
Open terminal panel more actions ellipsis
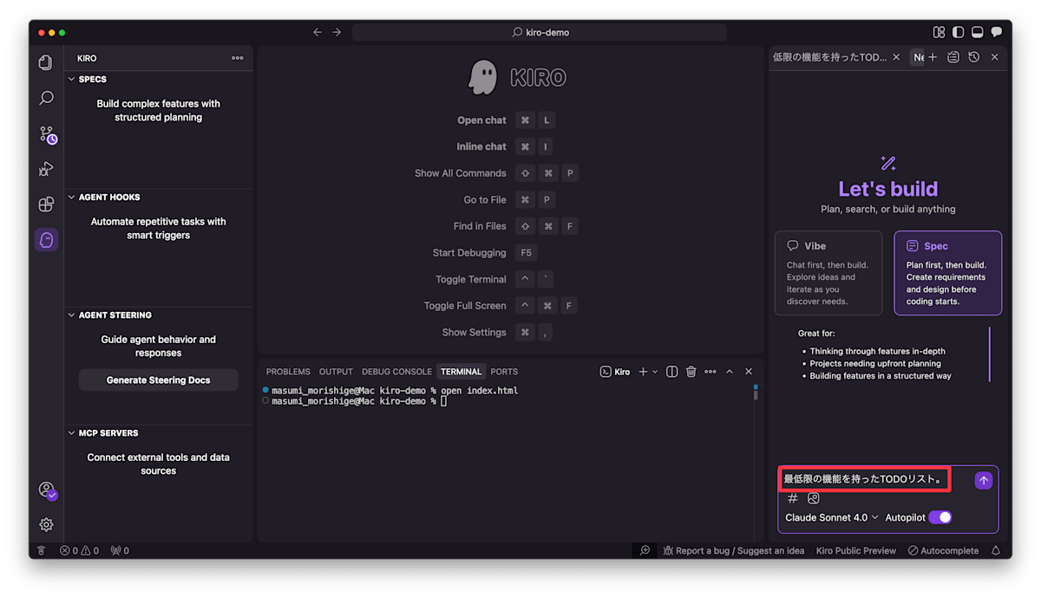[710, 372]
